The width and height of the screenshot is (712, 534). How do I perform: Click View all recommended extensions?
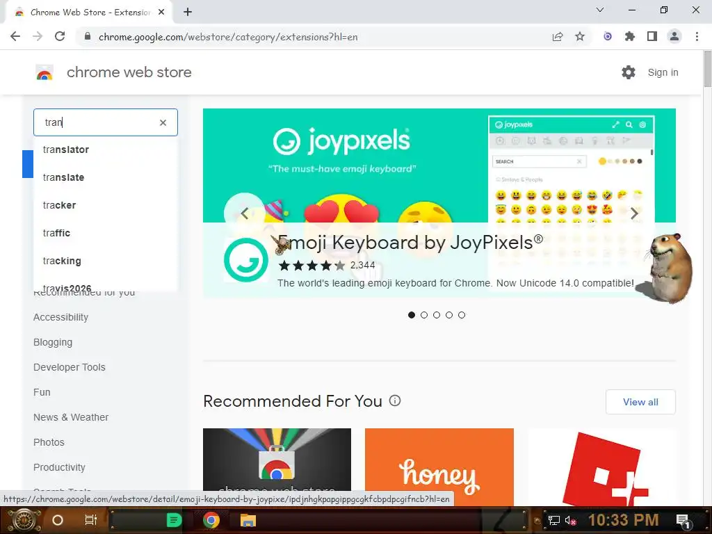[x=640, y=402]
